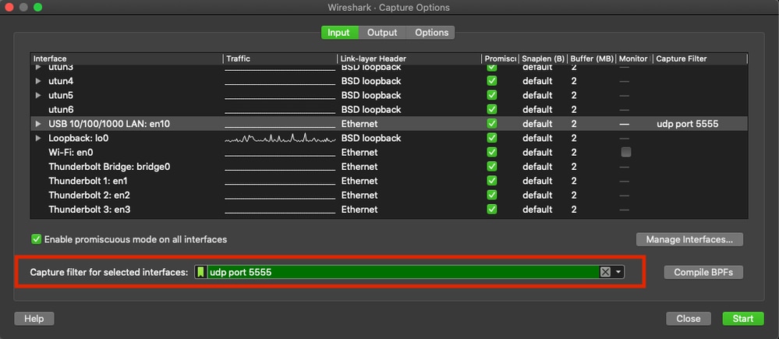Viewport: 779px width, 339px height.
Task: Toggle promiscuous checkbox for Thunderbolt Bridge bridge0
Action: click(491, 167)
